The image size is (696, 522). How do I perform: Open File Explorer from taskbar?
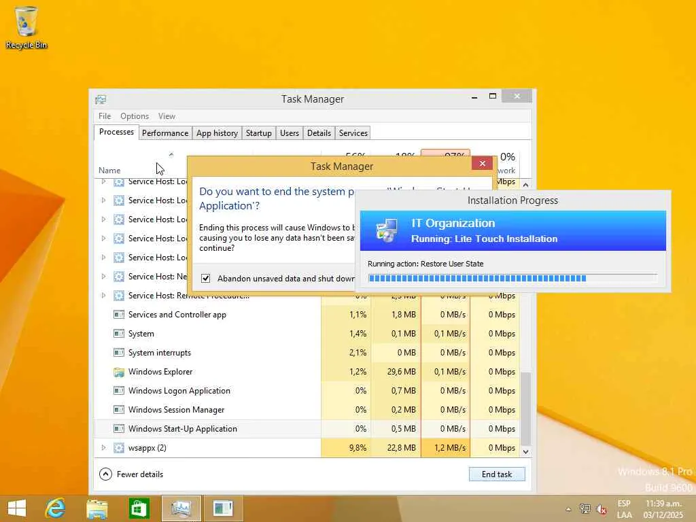pyautogui.click(x=97, y=508)
